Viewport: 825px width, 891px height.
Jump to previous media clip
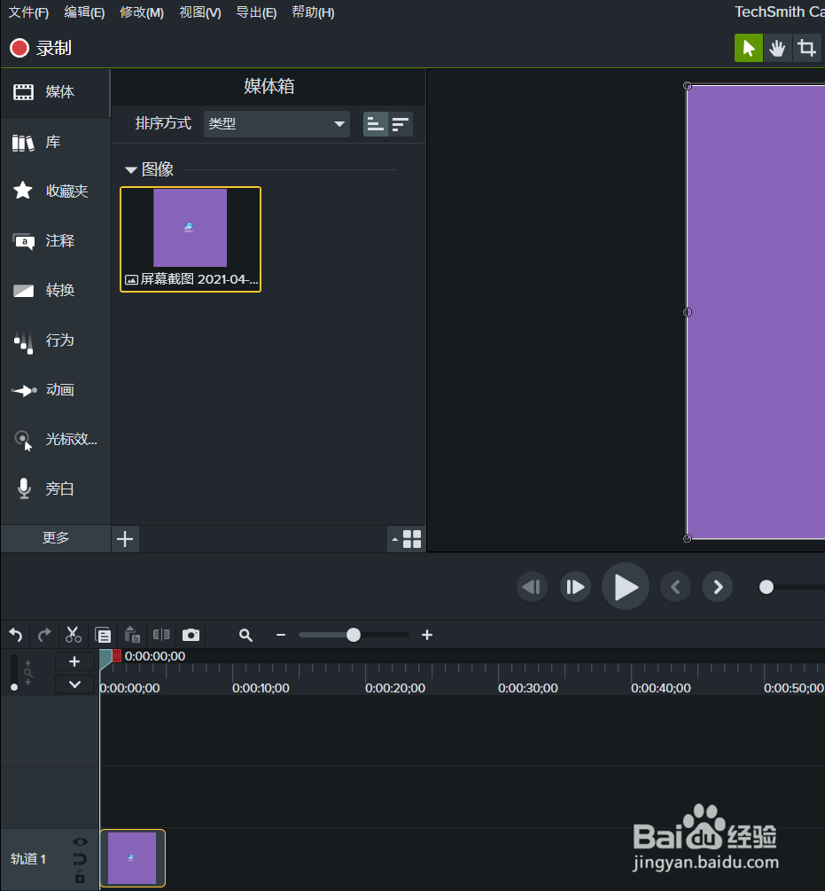pos(675,587)
